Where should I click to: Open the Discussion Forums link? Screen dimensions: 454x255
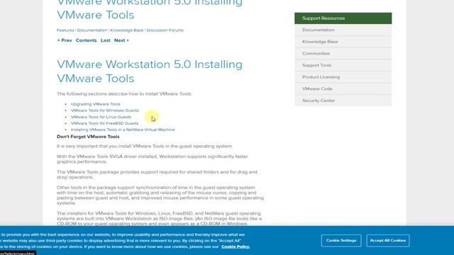pos(165,30)
